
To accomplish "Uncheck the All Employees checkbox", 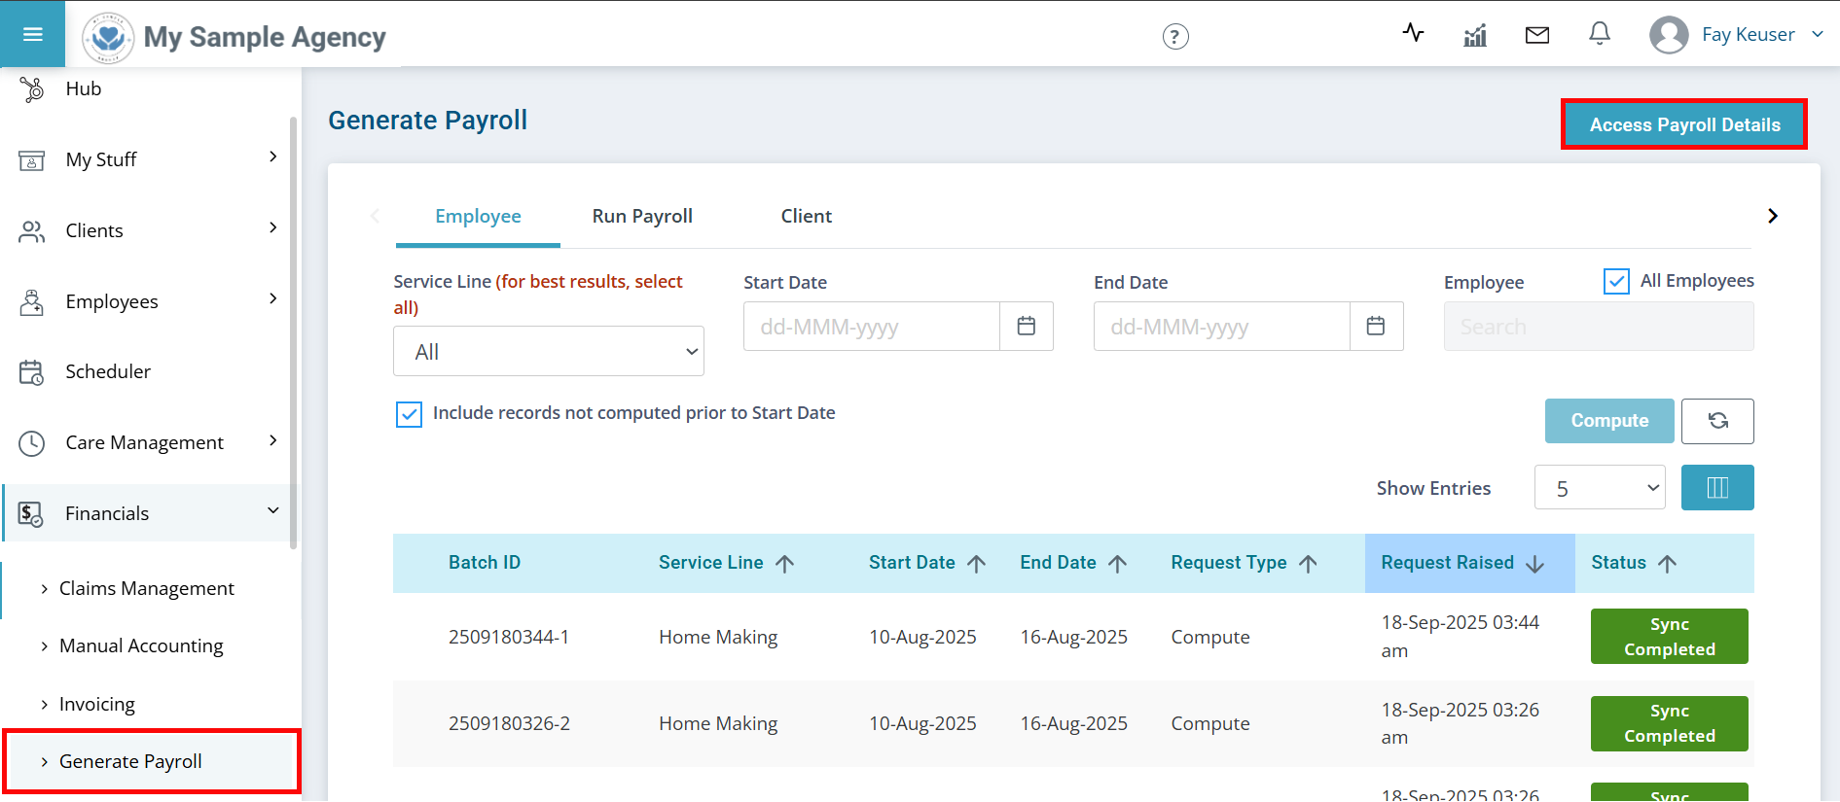I will [x=1616, y=281].
